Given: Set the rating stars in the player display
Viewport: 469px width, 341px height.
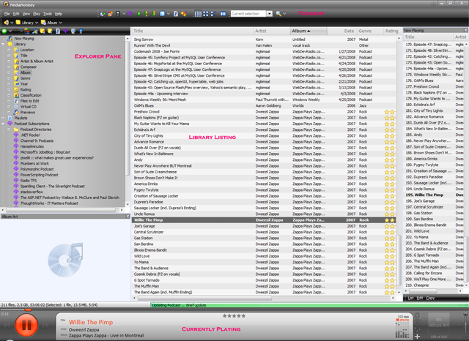Looking at the screenshot, I should point(234,315).
